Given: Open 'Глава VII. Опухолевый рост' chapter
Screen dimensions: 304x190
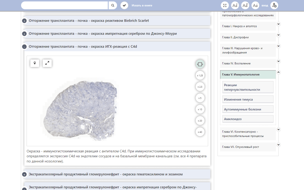Looking at the screenshot, I should pos(248,147).
